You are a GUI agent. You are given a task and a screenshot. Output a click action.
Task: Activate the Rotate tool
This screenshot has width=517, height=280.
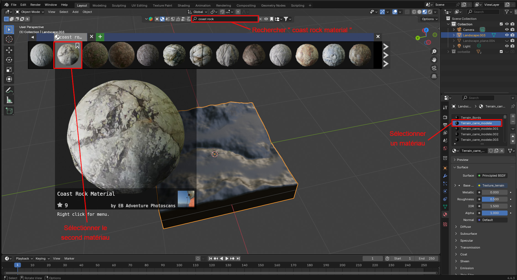[x=9, y=60]
